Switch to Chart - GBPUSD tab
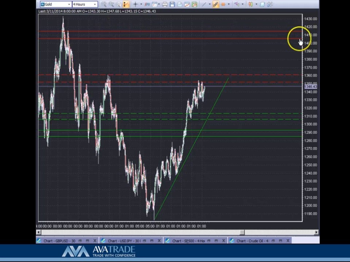Viewport: 350px width, 262px height. tap(59, 241)
